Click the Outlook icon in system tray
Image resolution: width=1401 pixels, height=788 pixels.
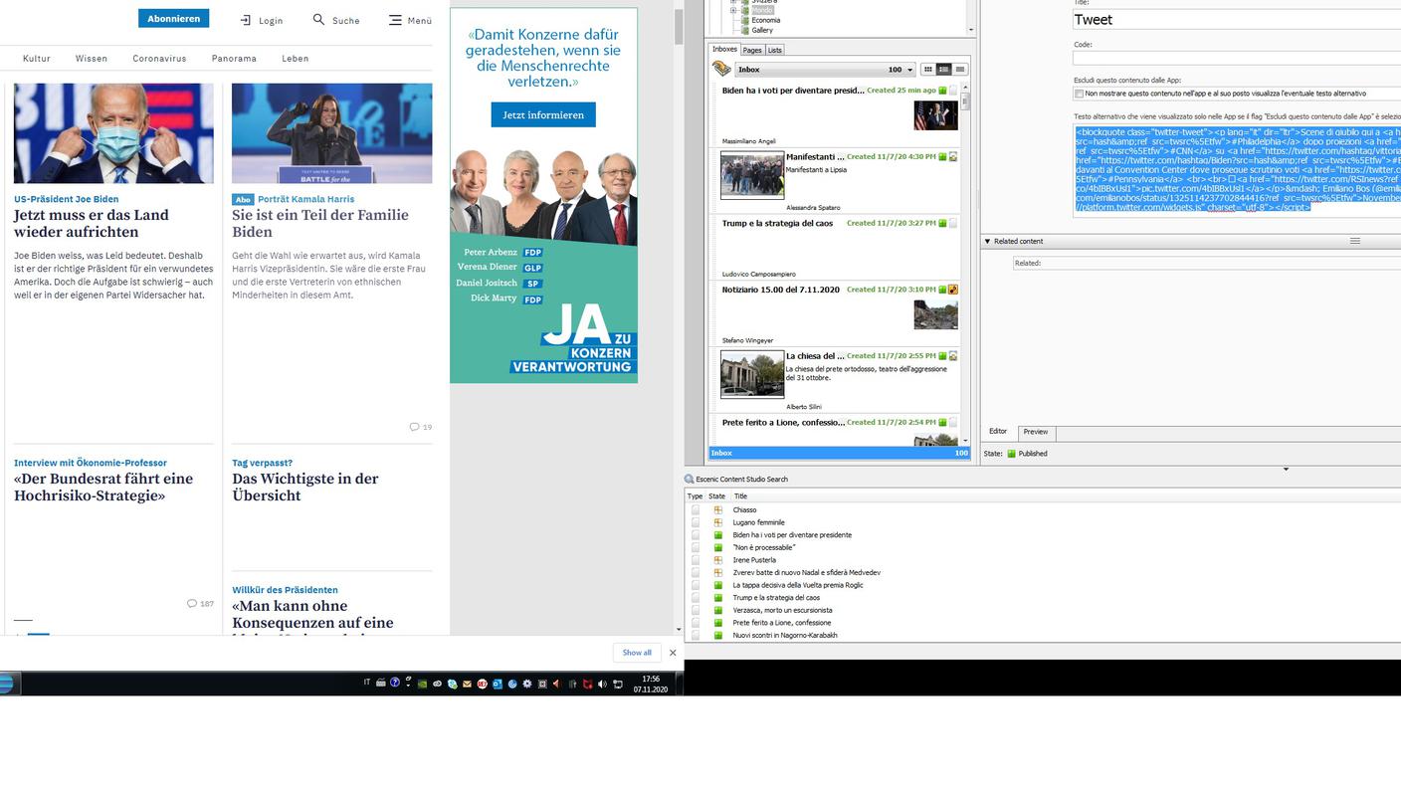498,684
